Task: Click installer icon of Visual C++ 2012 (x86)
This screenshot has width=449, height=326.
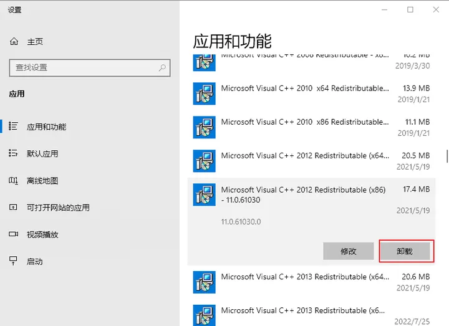Action: (x=204, y=194)
